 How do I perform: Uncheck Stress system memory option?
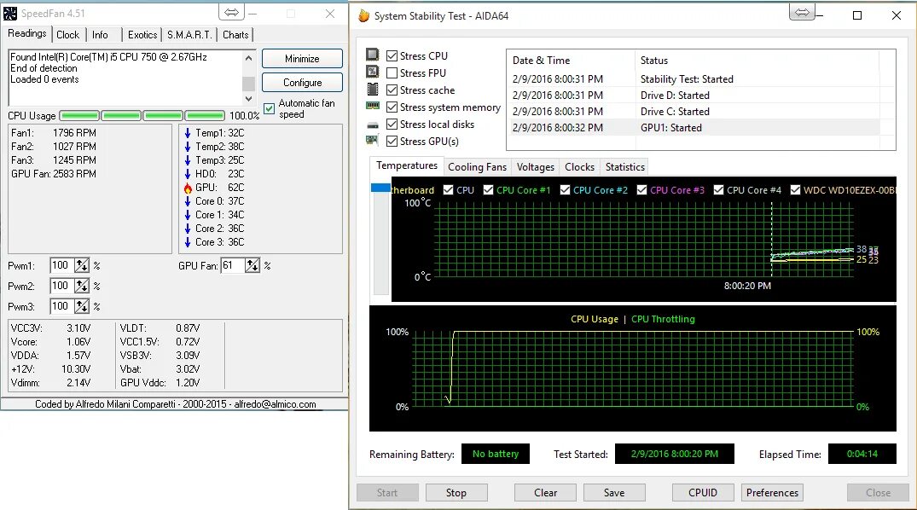click(392, 107)
